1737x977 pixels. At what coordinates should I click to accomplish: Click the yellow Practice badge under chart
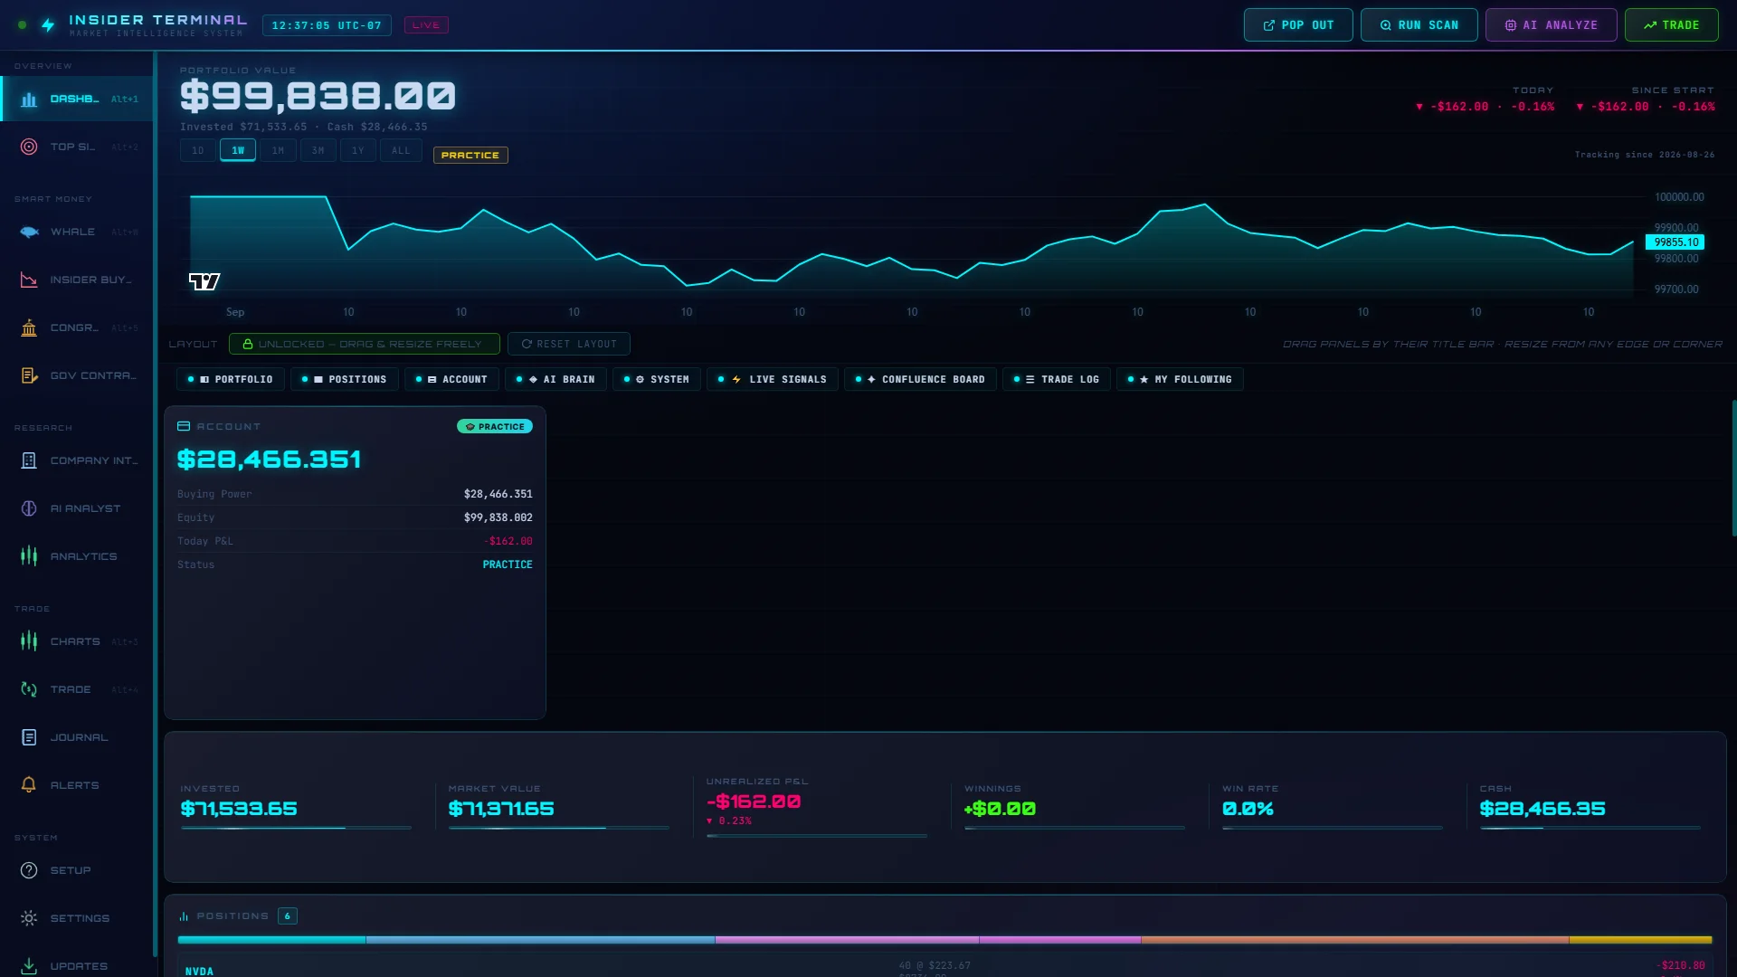[470, 156]
